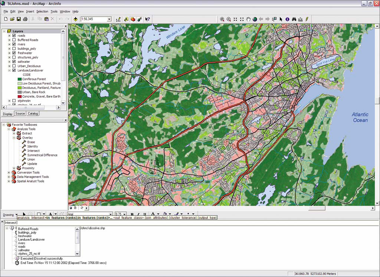380x277 pixels.
Task: Choose the Select Features tool
Action: pyautogui.click(x=274, y=19)
